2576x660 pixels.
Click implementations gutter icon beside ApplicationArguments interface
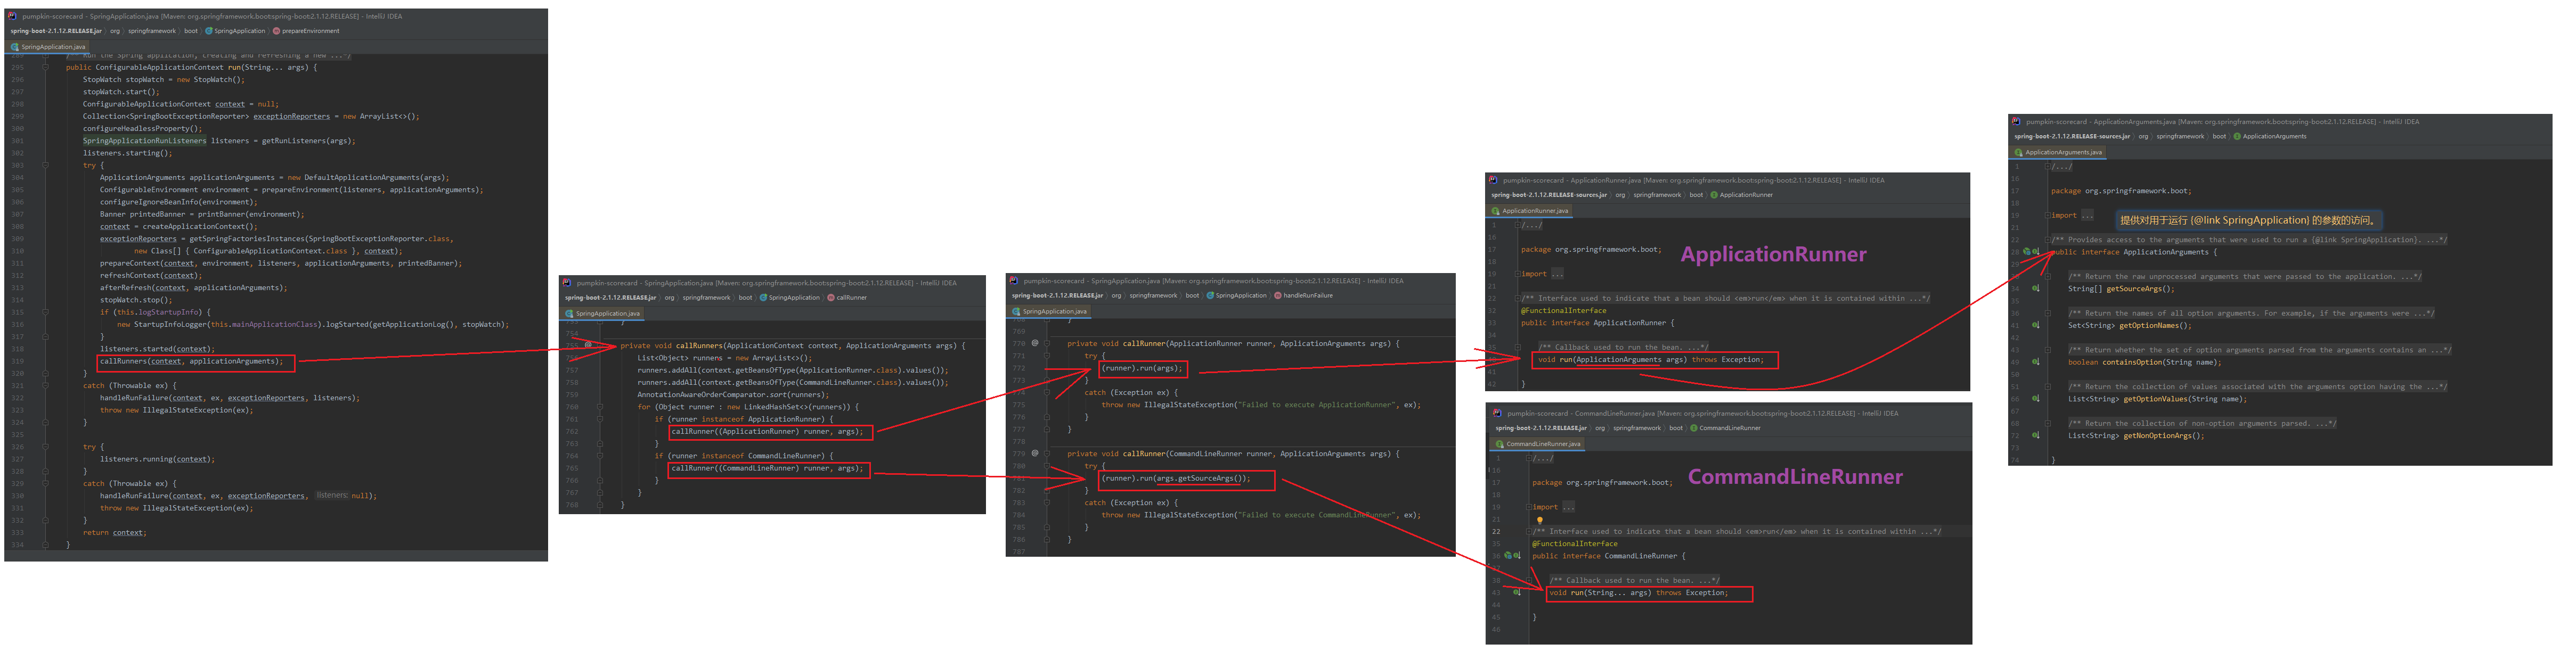(2035, 253)
